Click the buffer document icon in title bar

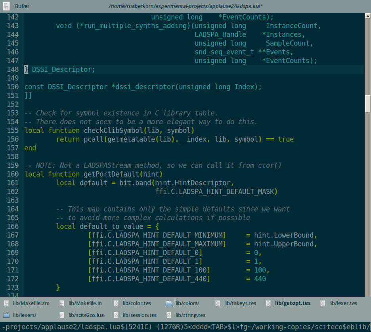[6, 6]
